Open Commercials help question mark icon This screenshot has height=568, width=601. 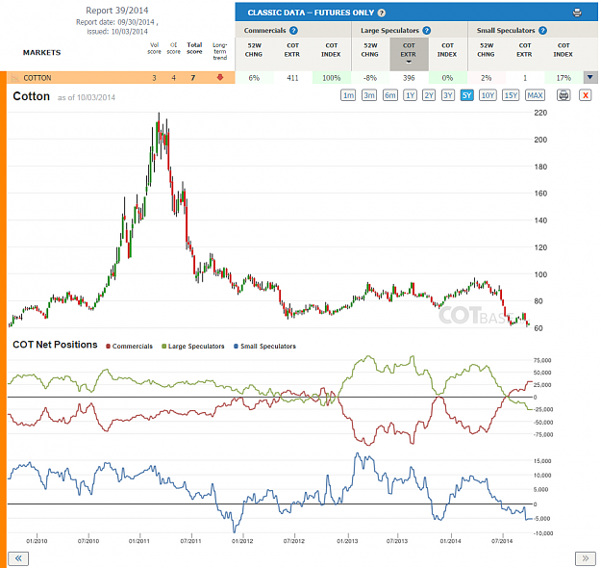coord(293,30)
